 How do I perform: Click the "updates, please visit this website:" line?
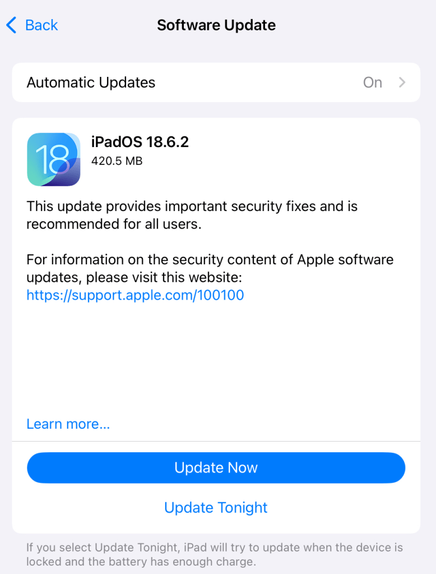[x=134, y=278]
